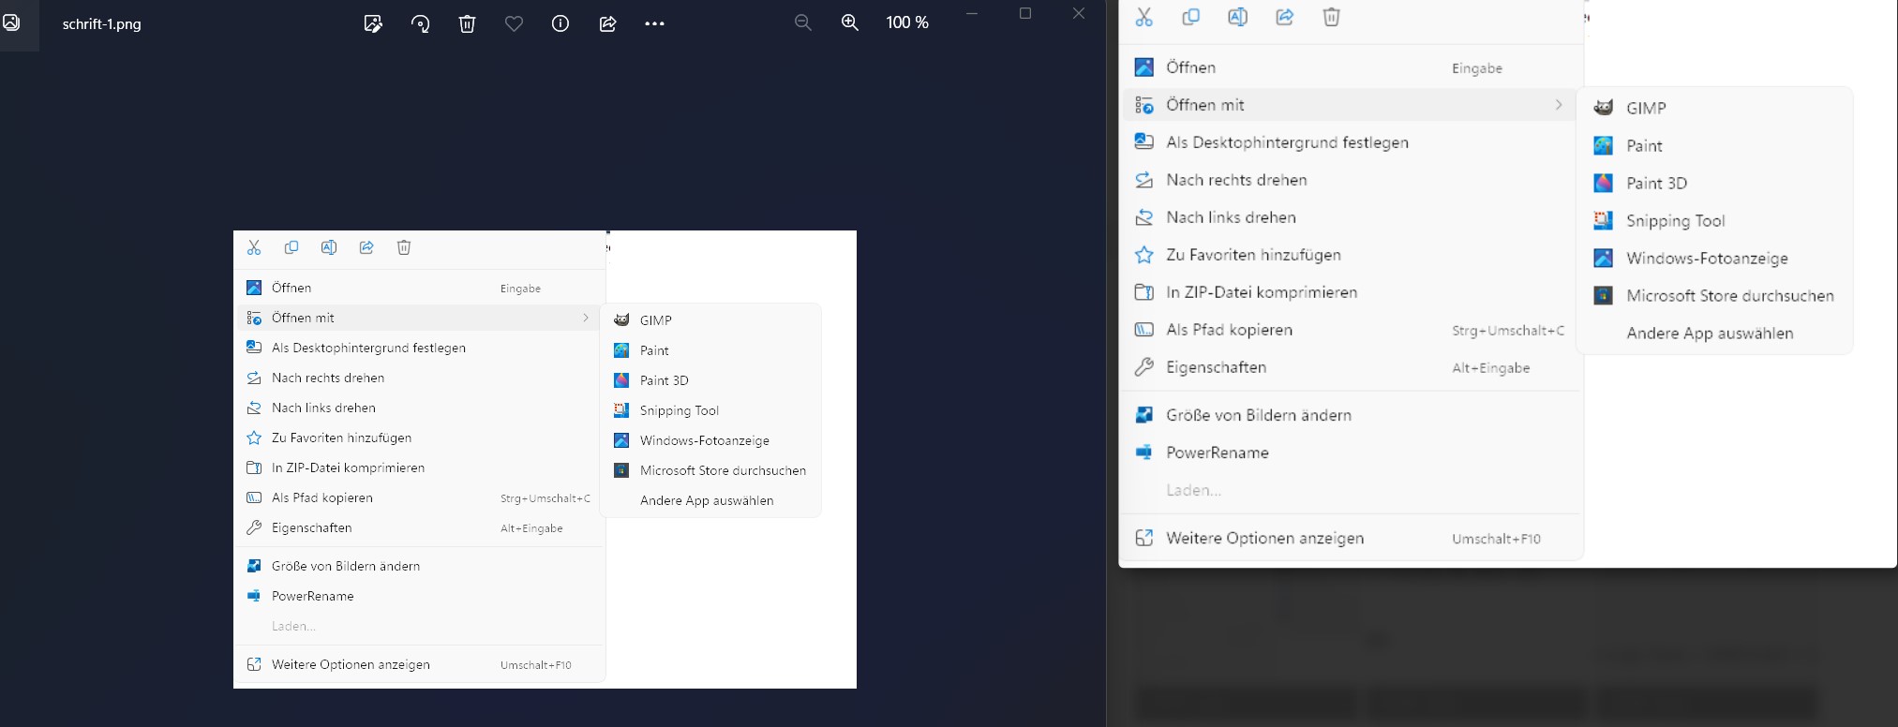The width and height of the screenshot is (1898, 727).
Task: Open Eigenschaften in the enlarged menu
Action: 1351,367
